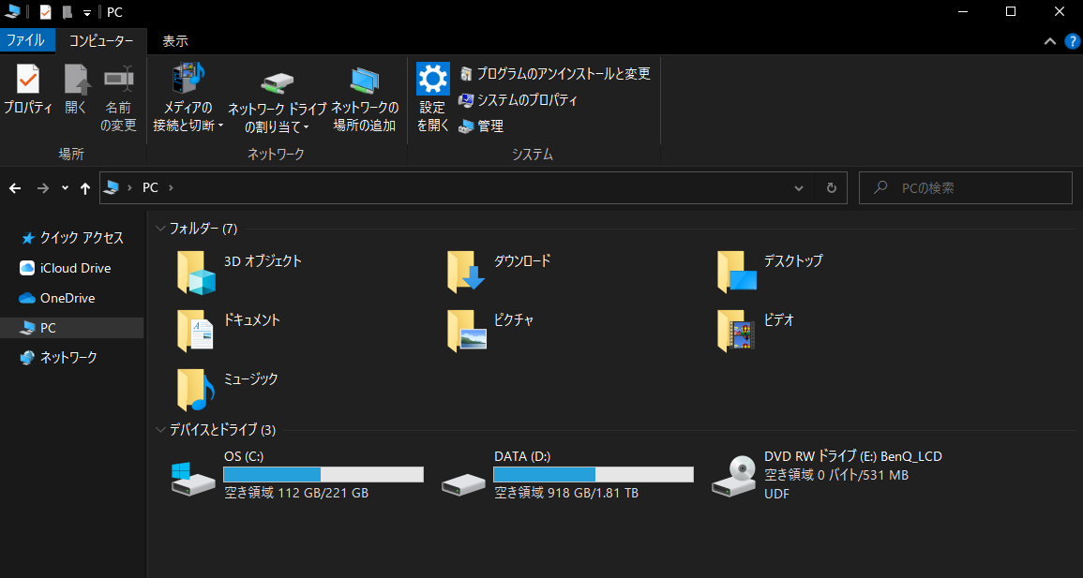Open メディアの接続と切断 menu
Screen dimensions: 1083x578
coord(188,97)
